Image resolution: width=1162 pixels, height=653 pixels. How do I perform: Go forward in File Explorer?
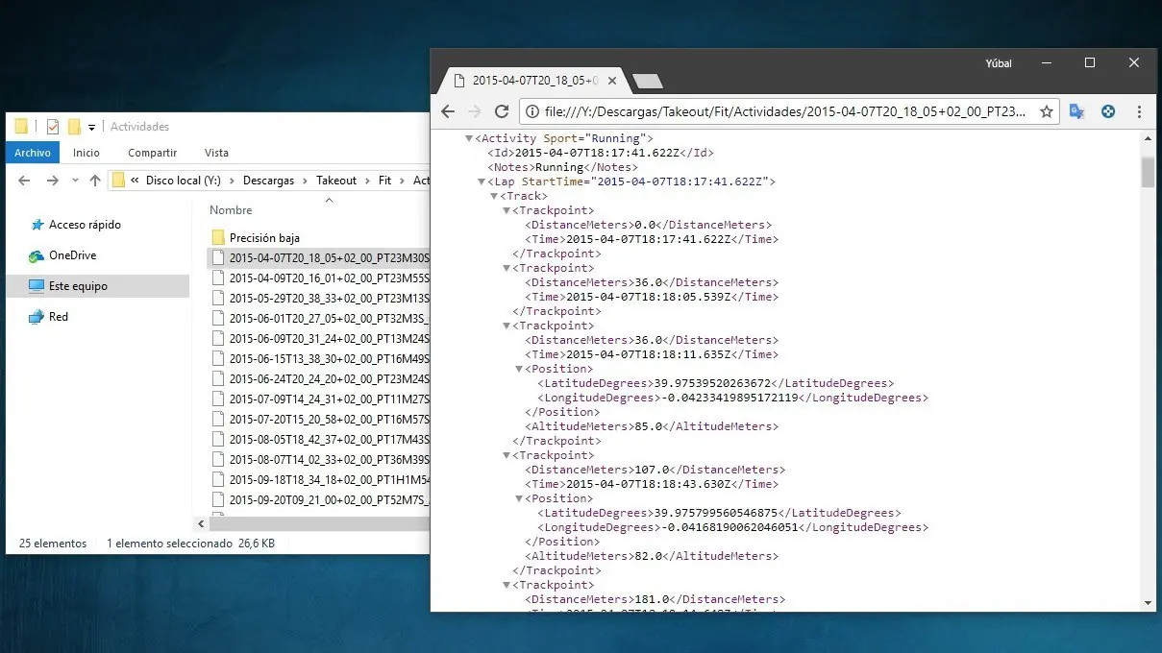[x=52, y=181]
